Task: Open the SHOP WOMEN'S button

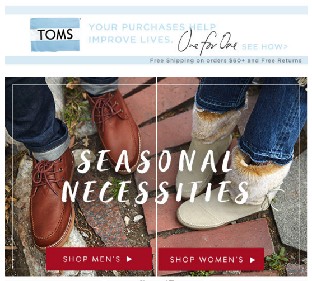Action: coord(211,259)
